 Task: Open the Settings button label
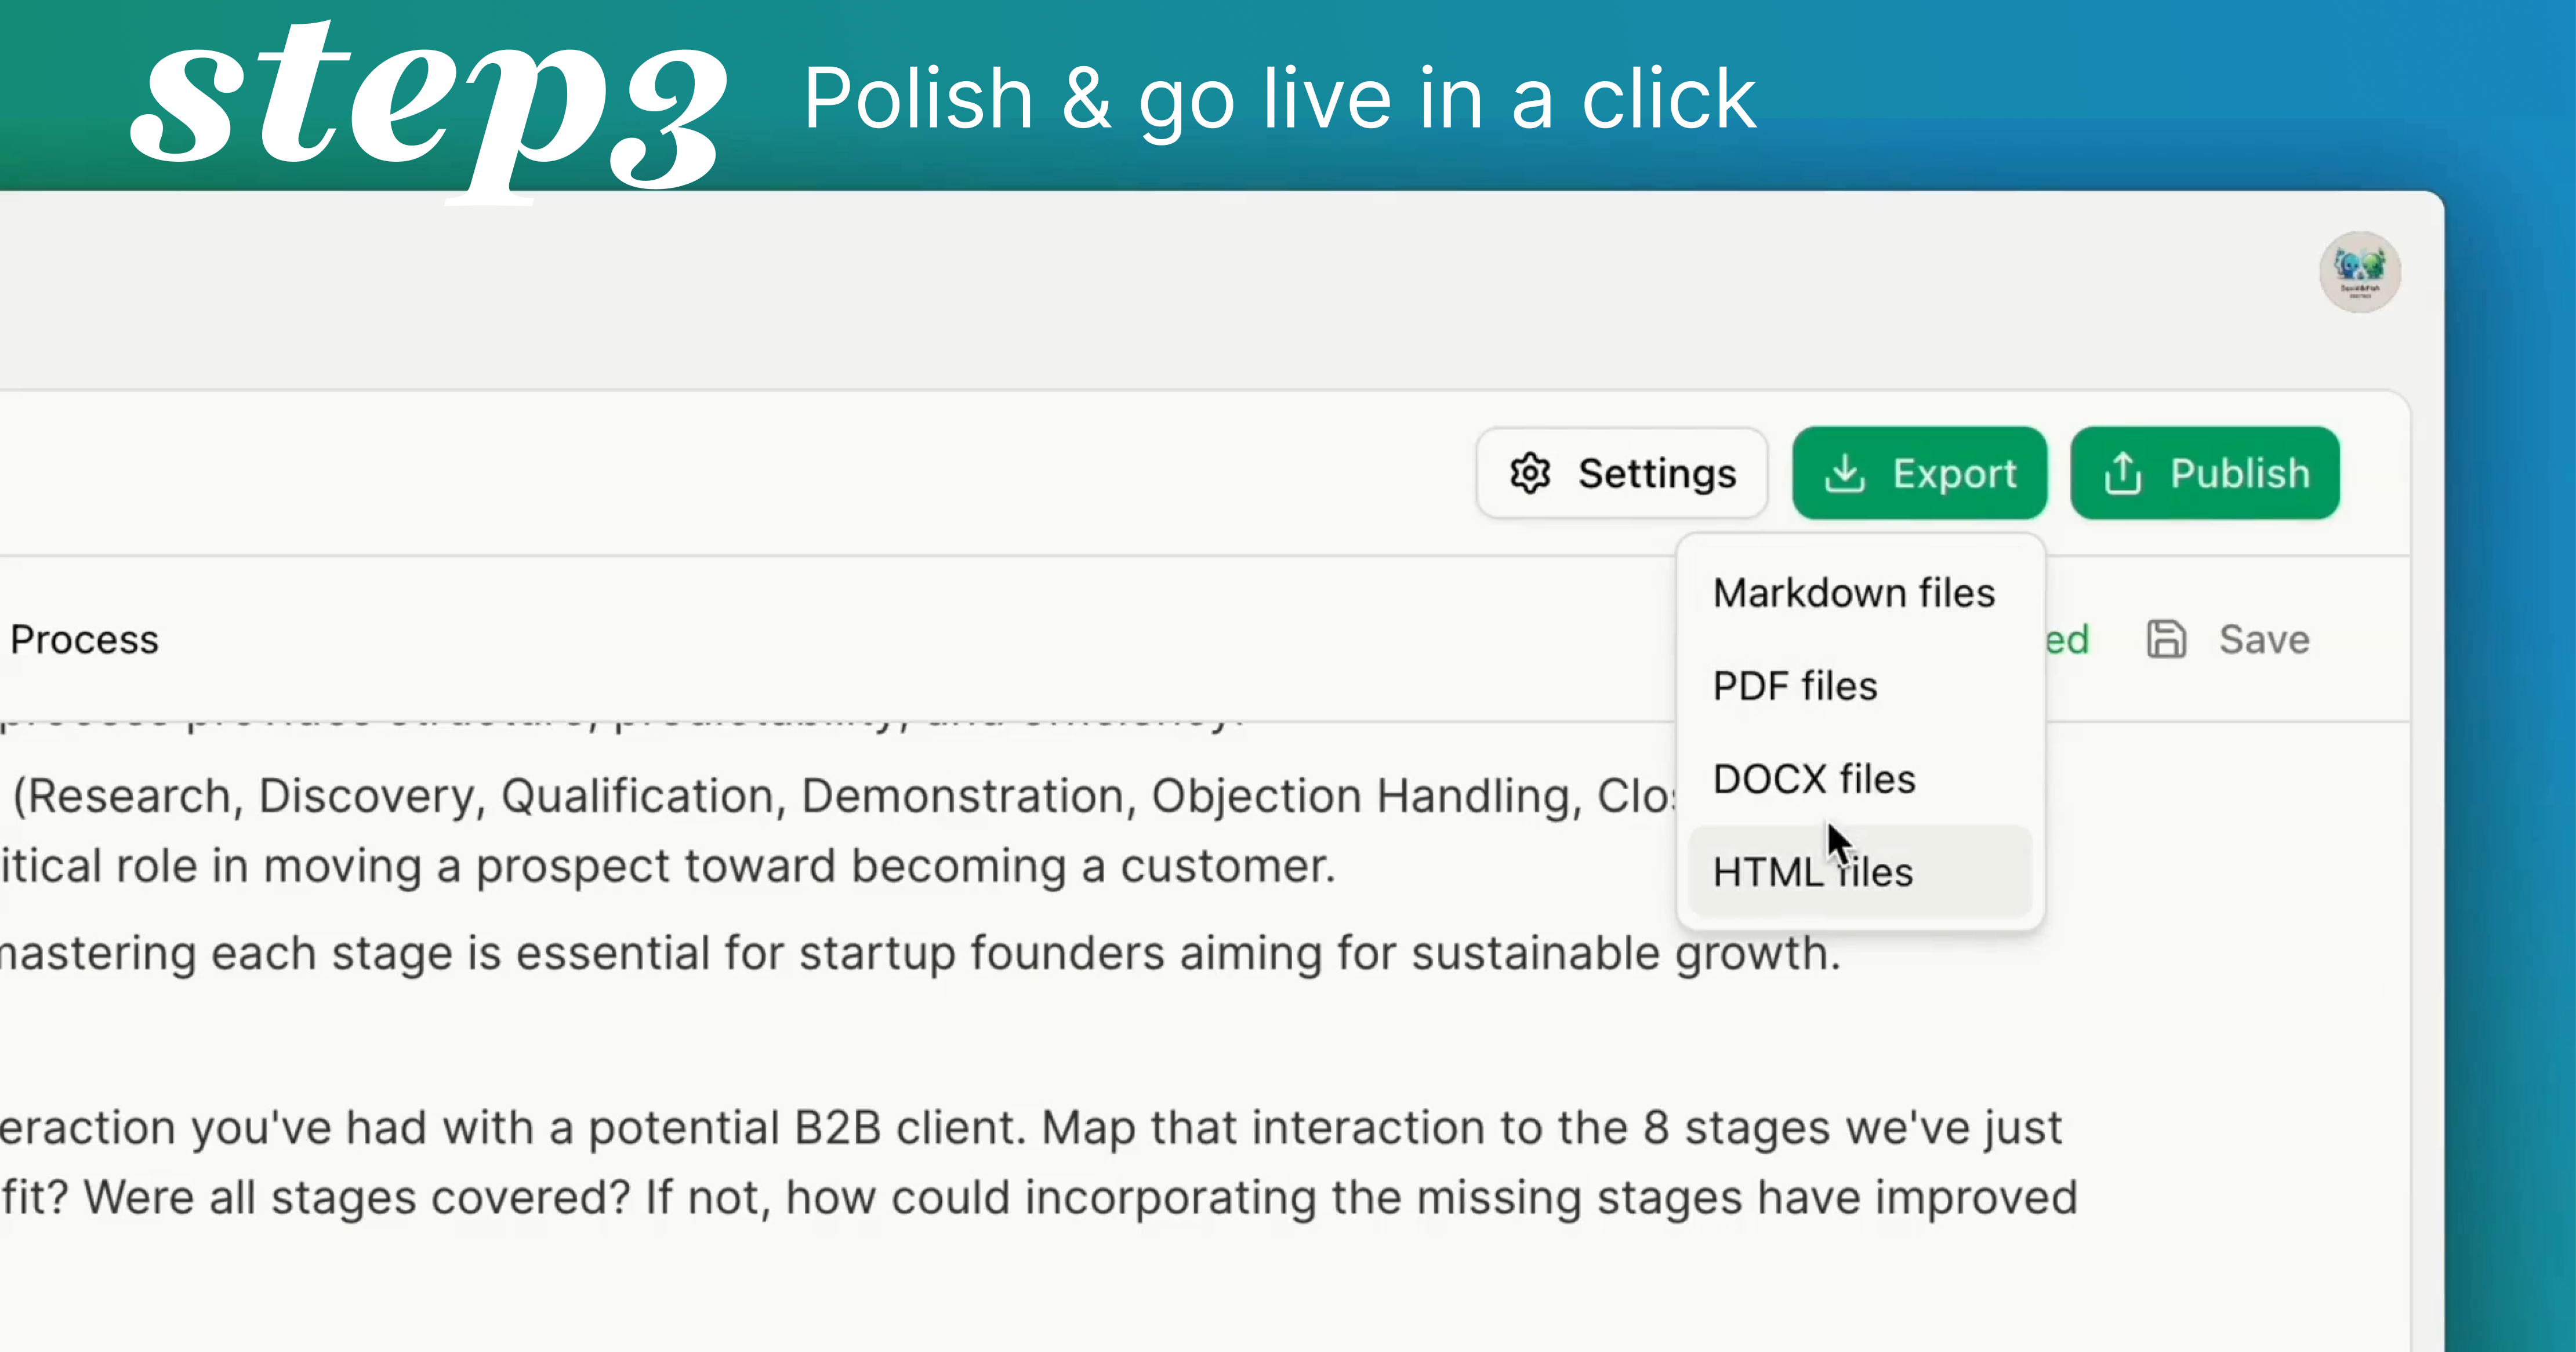(x=1657, y=473)
